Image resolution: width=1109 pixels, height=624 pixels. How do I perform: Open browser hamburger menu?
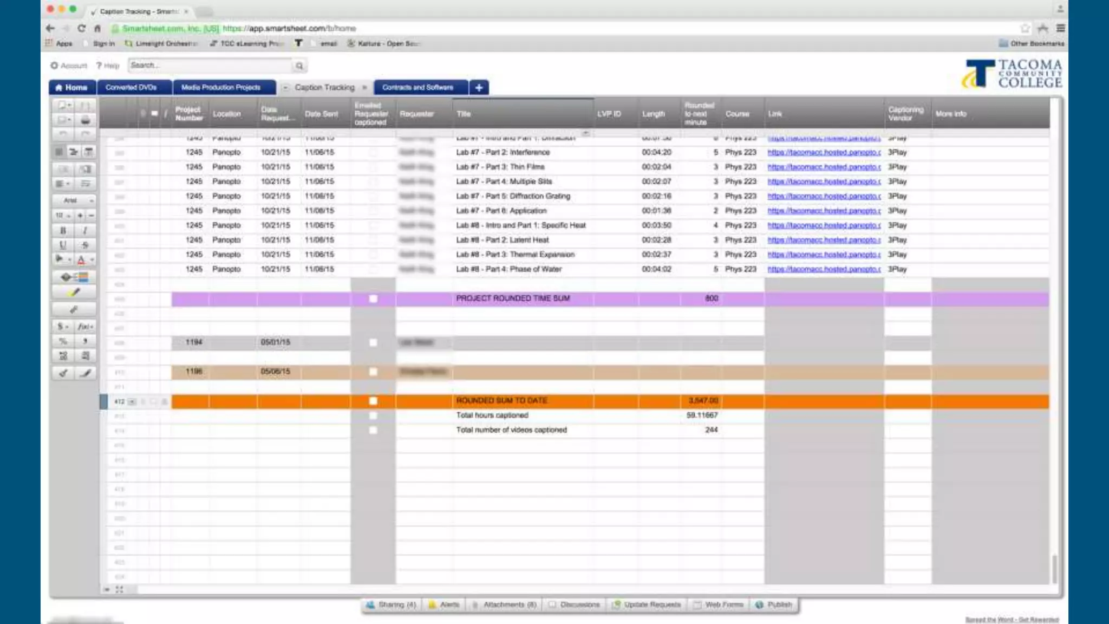(1061, 28)
